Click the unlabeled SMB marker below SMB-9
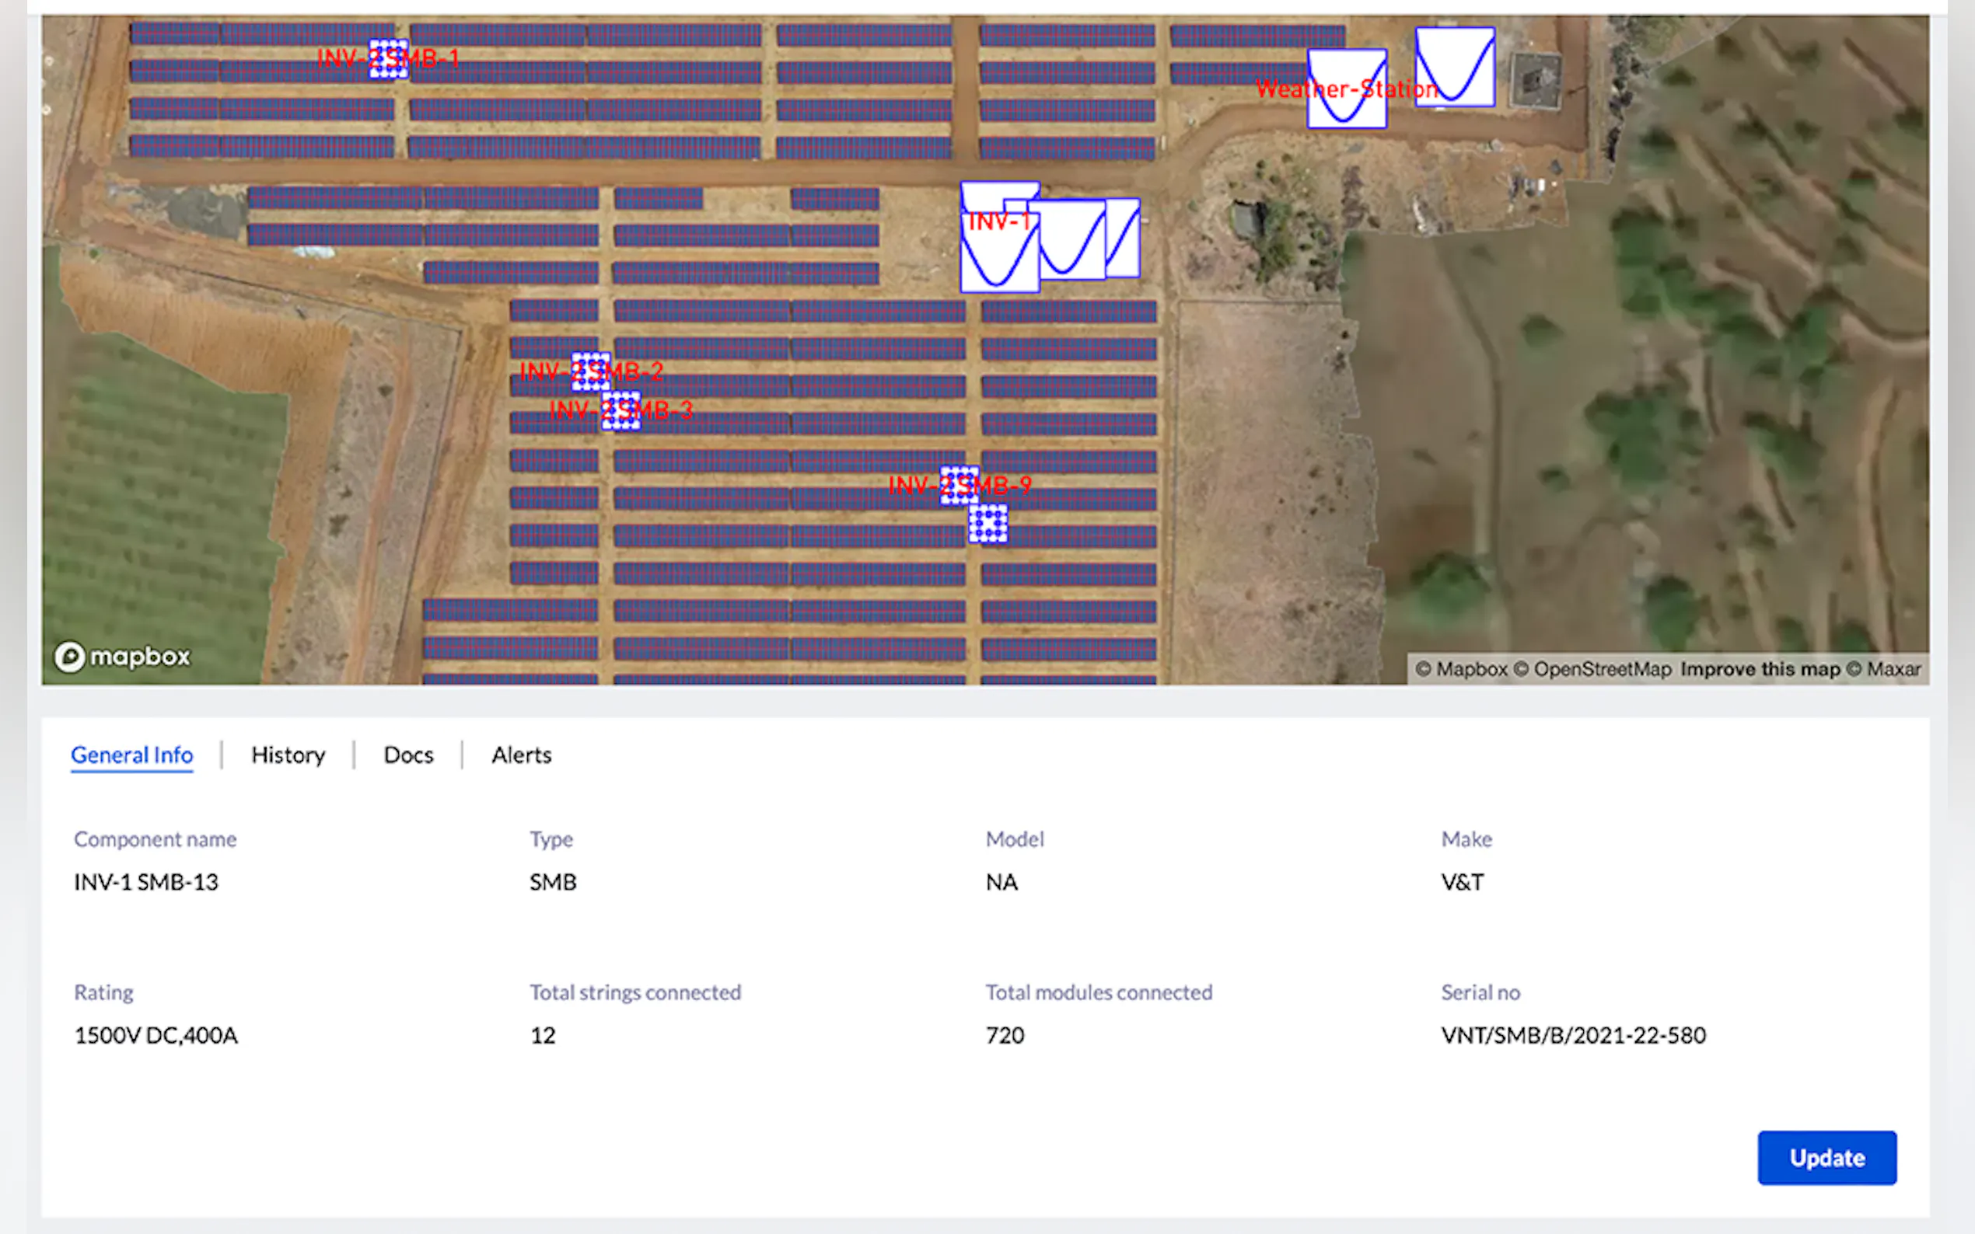Screen dimensions: 1975x1234 click(988, 523)
